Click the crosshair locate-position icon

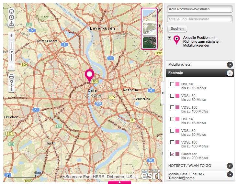click(x=11, y=11)
